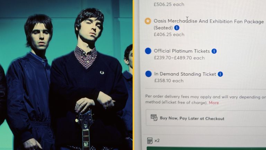Click the Oasis band photo
This screenshot has width=266, height=150.
66,75
